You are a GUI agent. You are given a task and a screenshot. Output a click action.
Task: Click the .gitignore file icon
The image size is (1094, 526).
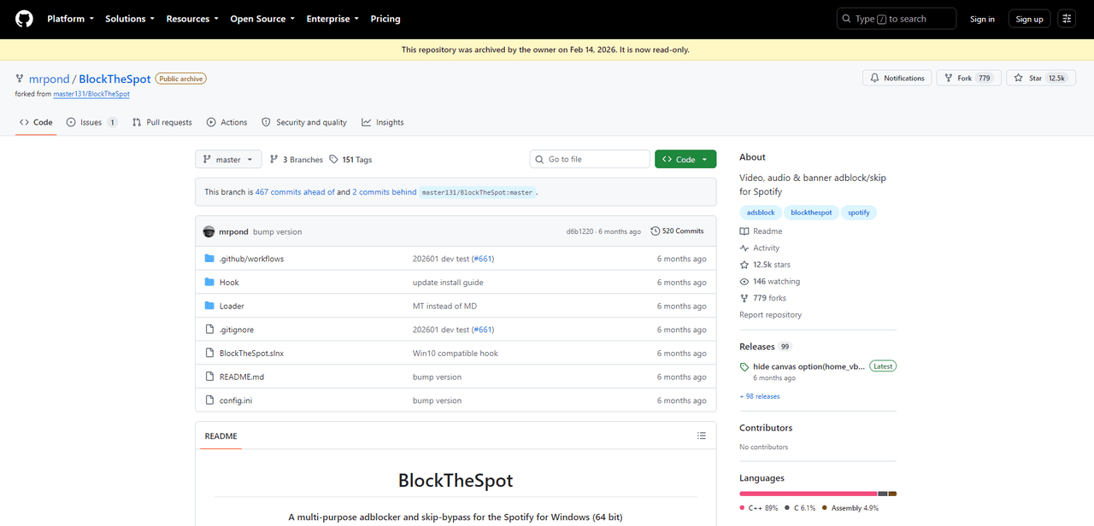pos(209,330)
